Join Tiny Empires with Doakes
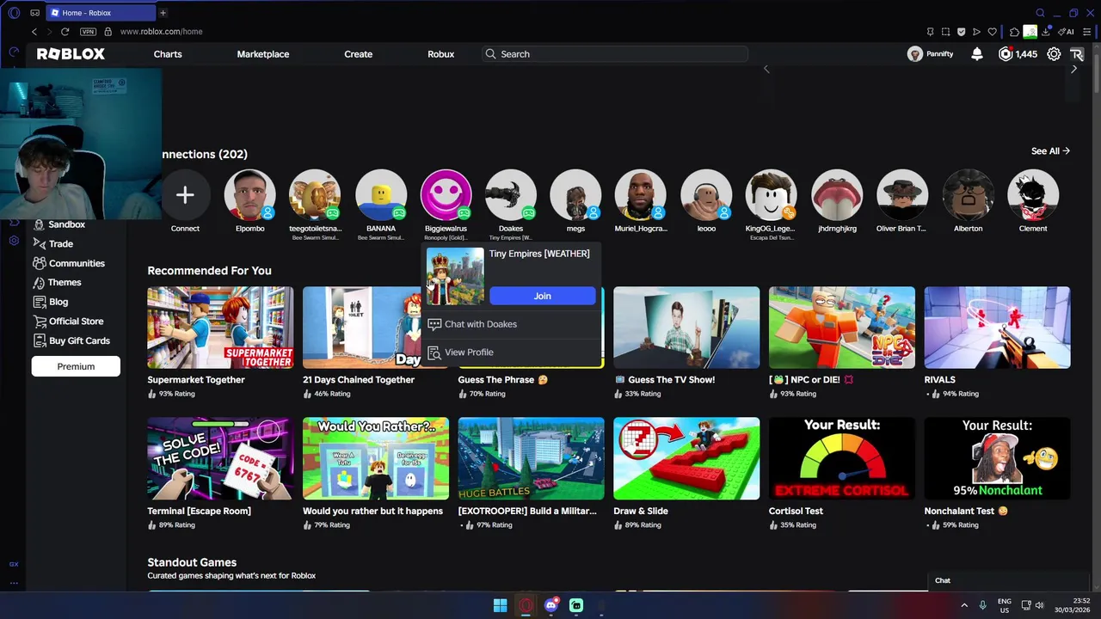The image size is (1101, 619). 543,296
